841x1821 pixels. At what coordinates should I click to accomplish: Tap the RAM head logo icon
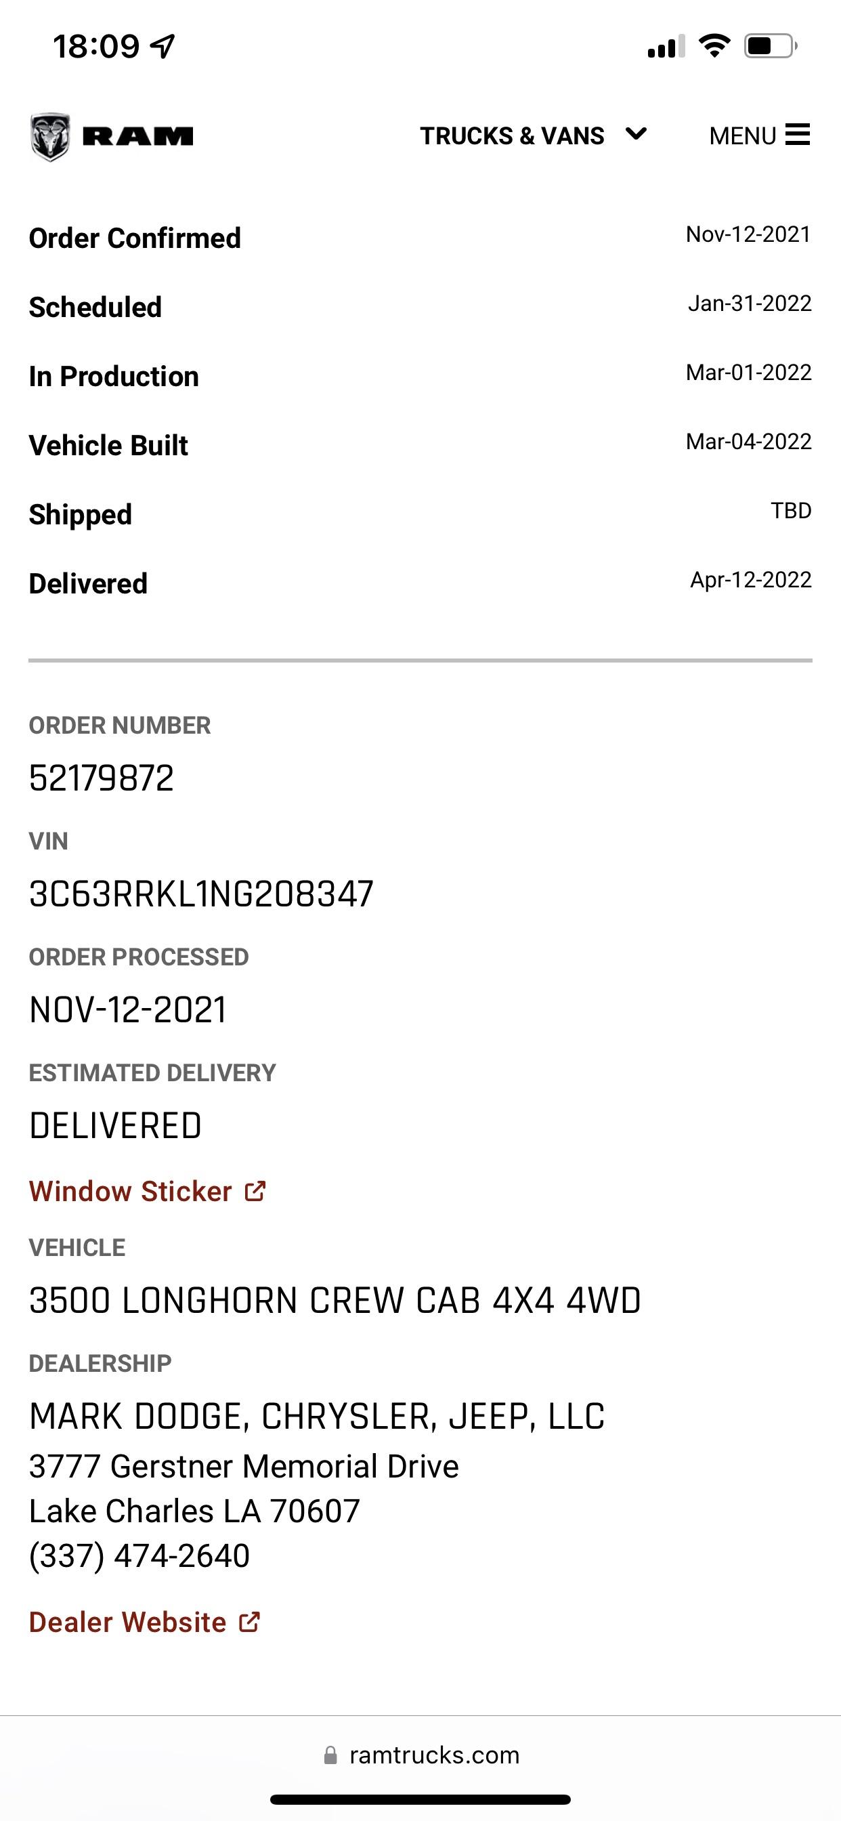click(50, 136)
